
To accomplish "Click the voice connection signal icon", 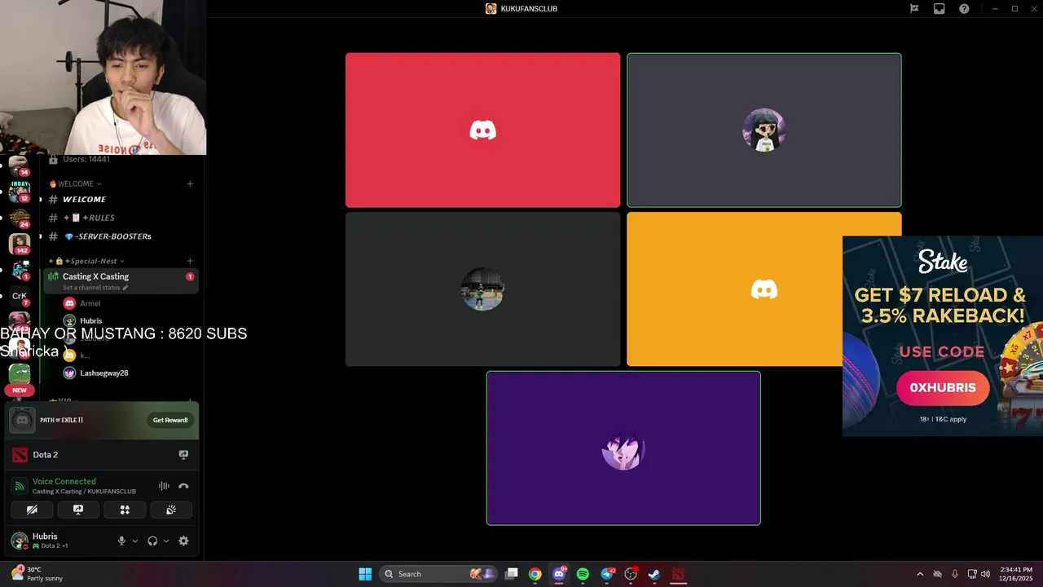I will [x=20, y=486].
